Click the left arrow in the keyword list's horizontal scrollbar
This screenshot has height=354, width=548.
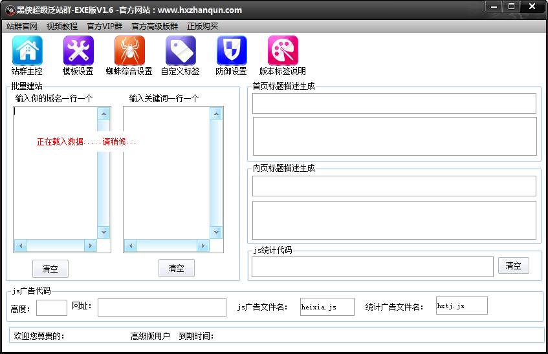(131, 245)
